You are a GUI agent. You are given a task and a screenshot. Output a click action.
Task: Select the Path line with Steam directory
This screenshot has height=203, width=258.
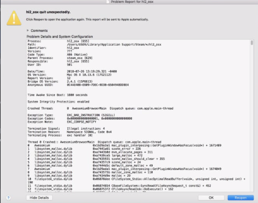[x=94, y=45]
